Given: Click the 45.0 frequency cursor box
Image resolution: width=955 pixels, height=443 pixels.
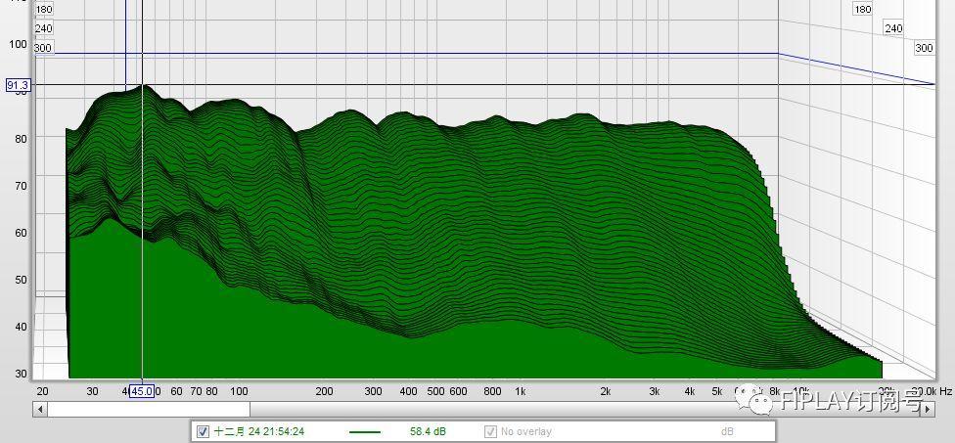Looking at the screenshot, I should click(x=142, y=391).
